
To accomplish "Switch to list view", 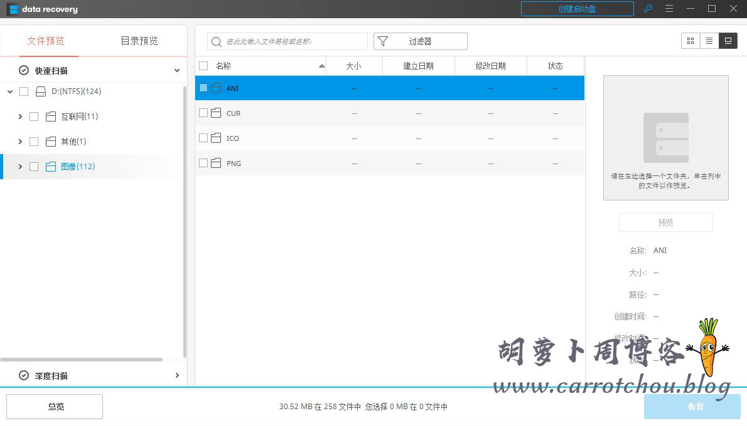I will click(709, 41).
